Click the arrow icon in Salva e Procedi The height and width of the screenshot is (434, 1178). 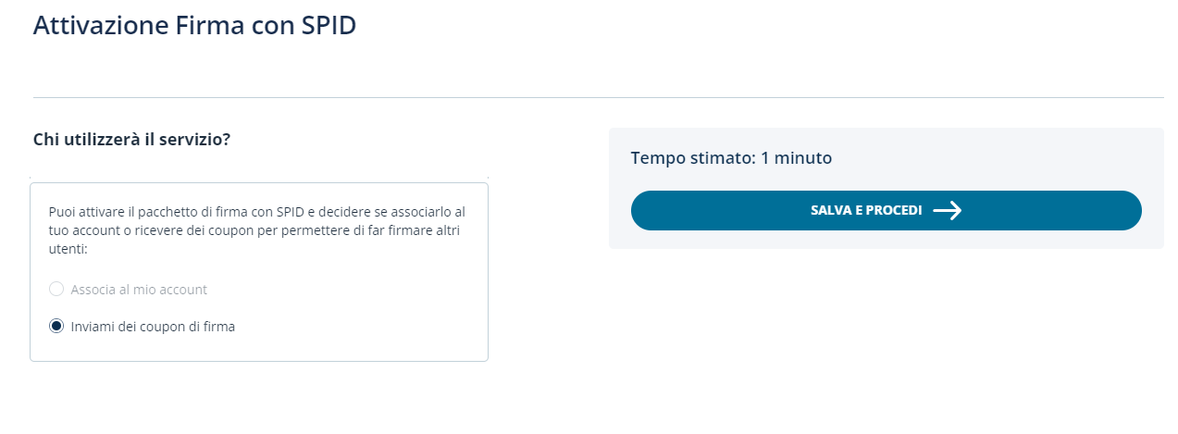pyautogui.click(x=948, y=211)
